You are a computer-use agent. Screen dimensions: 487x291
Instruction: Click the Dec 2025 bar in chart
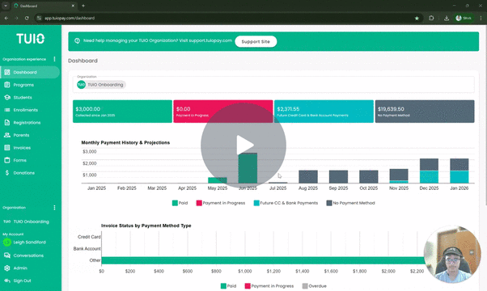(429, 171)
